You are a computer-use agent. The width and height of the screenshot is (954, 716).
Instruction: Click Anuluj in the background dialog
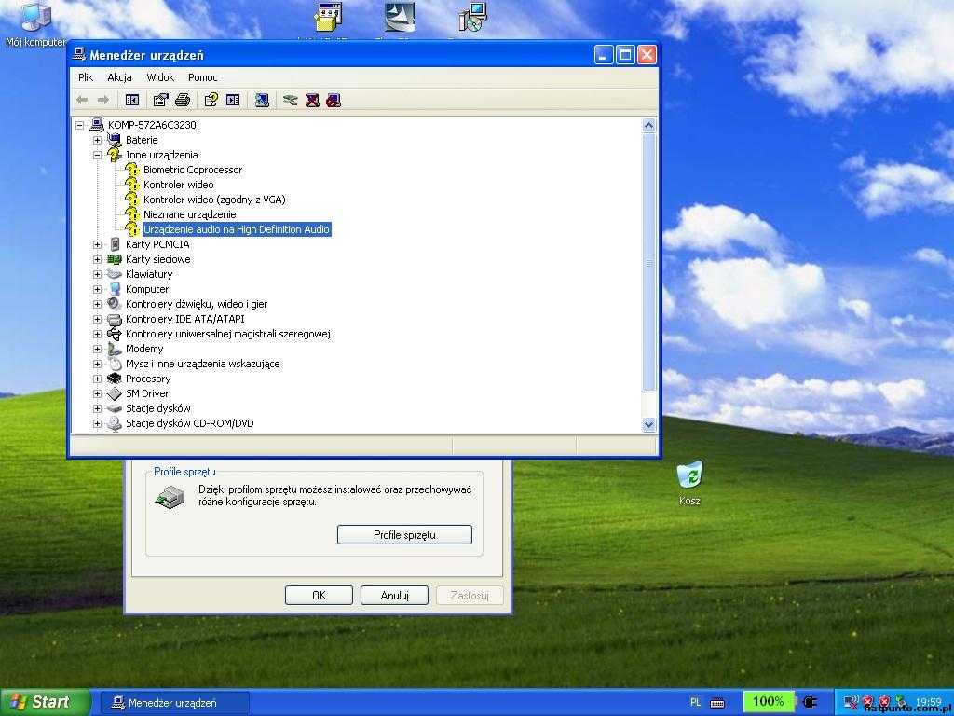tap(394, 596)
